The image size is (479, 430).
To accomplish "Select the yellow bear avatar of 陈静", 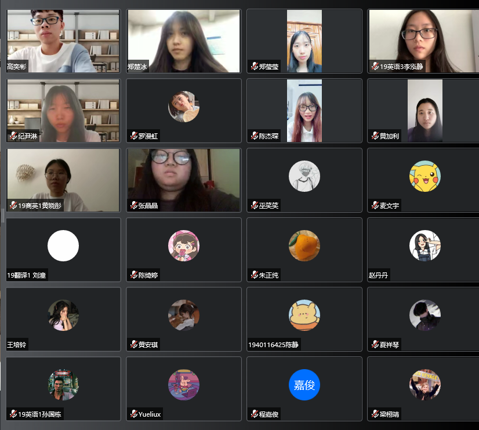I will pyautogui.click(x=304, y=315).
